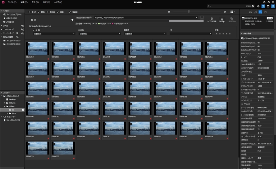This screenshot has height=169, width=276.
Task: Click the preview image icon in top toolbar
Action: pos(268,6)
